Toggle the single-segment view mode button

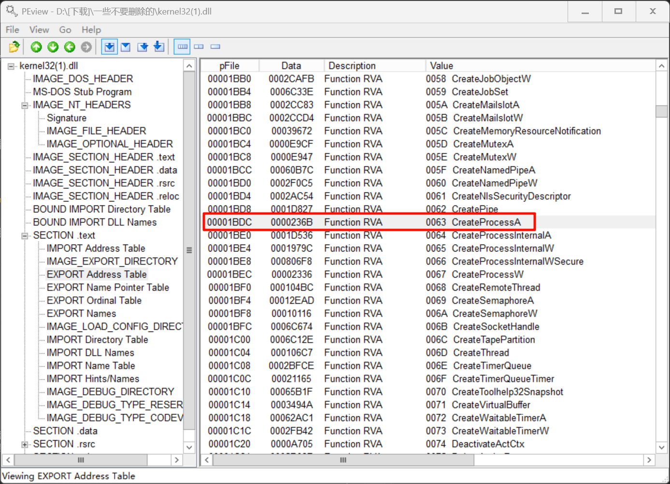(215, 47)
